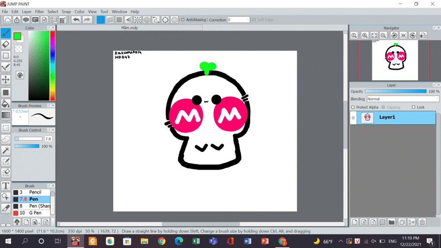The height and width of the screenshot is (248, 441).
Task: Select the Bucket fill tool
Action: tap(6, 104)
